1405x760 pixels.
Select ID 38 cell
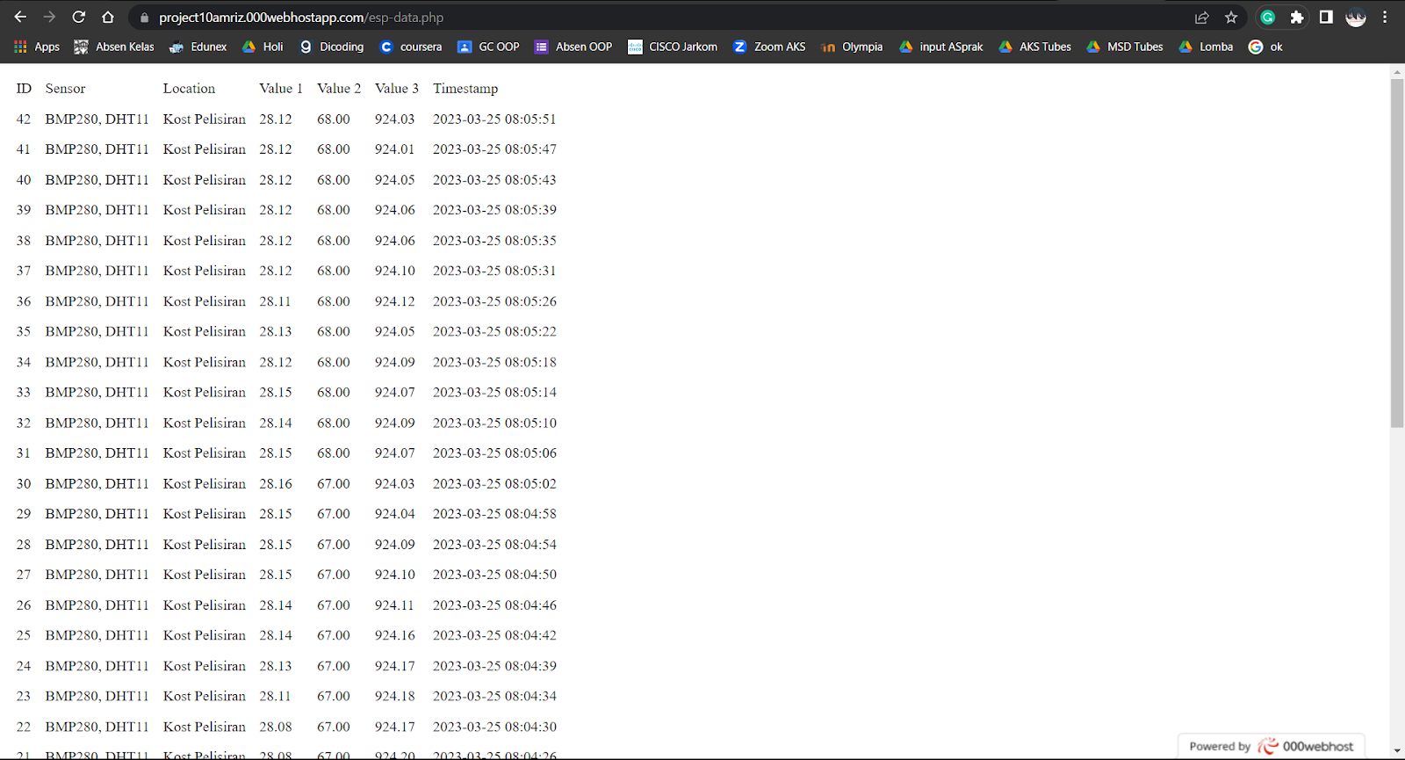(x=24, y=241)
